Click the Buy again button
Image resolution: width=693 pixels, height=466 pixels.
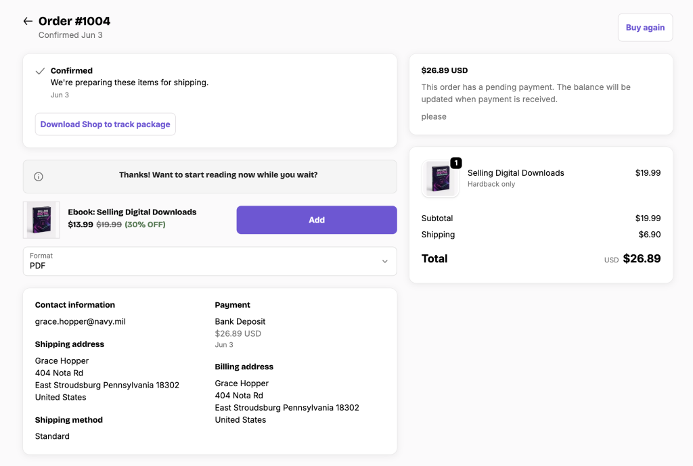pos(645,27)
